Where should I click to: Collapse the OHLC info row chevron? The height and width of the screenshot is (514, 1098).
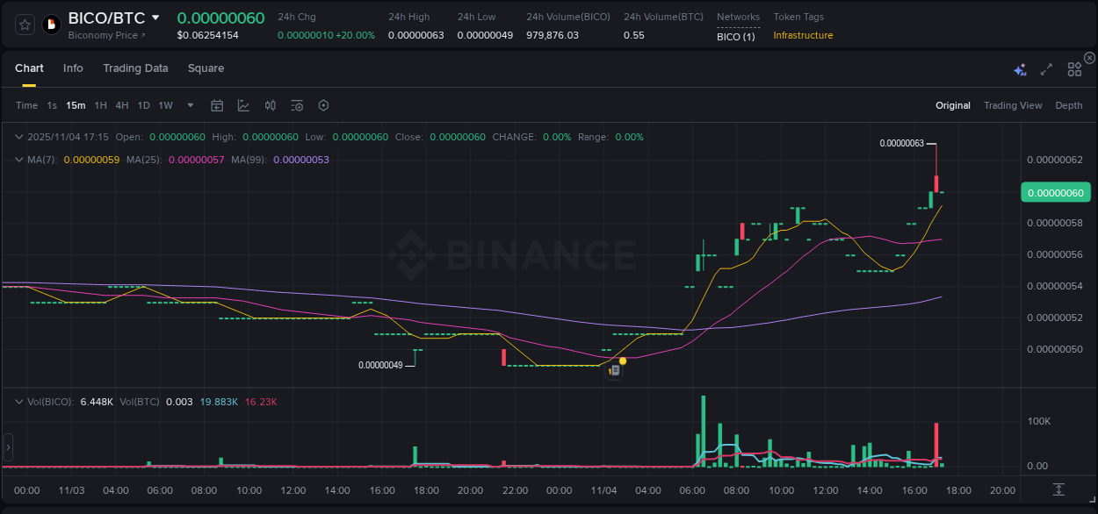click(19, 137)
